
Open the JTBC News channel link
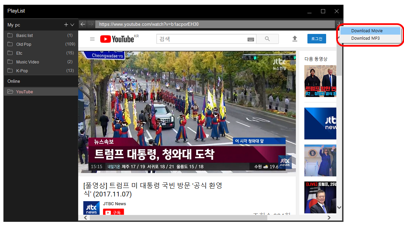[x=115, y=204]
